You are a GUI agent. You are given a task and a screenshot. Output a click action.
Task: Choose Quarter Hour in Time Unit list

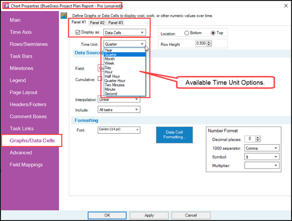coord(125,81)
